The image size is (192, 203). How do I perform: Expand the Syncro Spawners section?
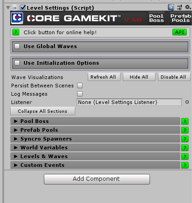(x=95, y=139)
